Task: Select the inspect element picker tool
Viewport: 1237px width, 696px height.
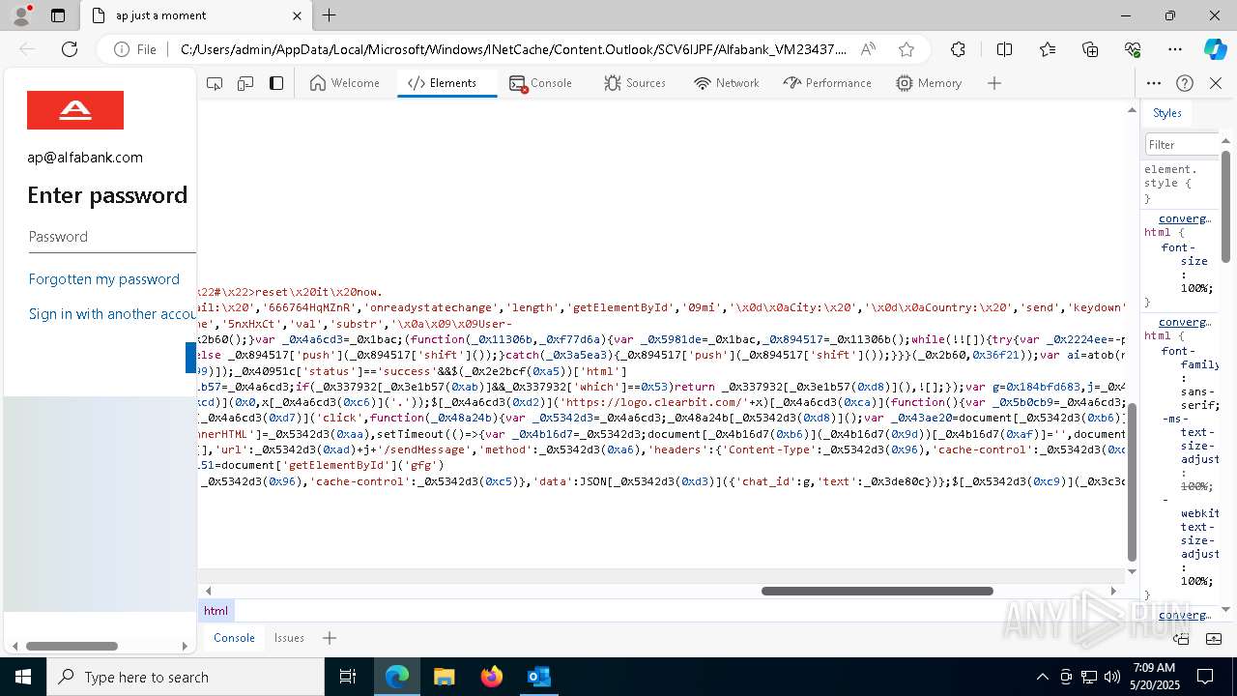Action: point(215,83)
